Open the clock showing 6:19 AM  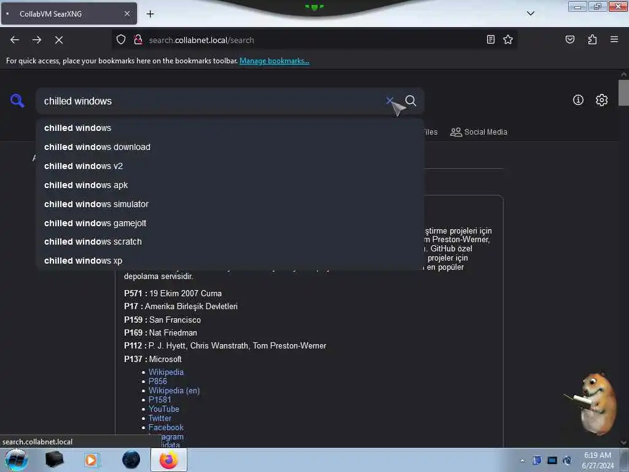click(x=597, y=460)
